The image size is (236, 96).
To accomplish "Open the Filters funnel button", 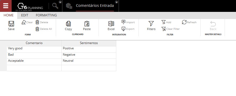I will 151,26.
